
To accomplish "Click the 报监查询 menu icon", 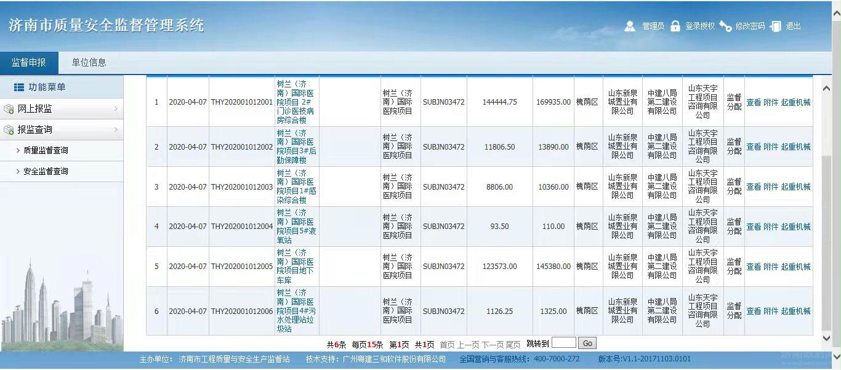I will (9, 130).
